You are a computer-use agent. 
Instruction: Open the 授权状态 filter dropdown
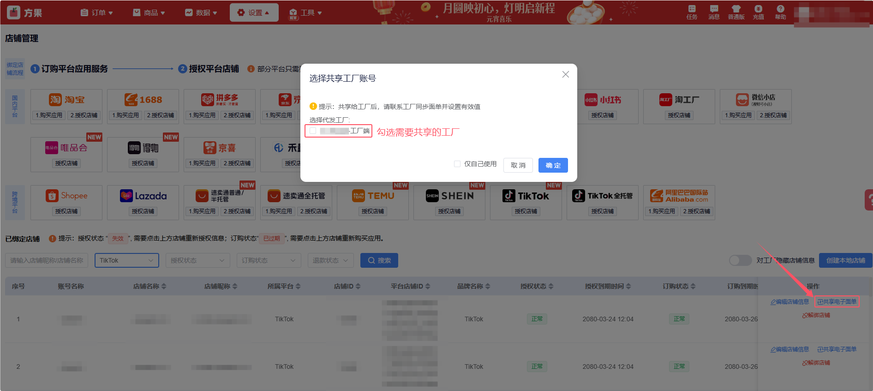[x=197, y=260]
